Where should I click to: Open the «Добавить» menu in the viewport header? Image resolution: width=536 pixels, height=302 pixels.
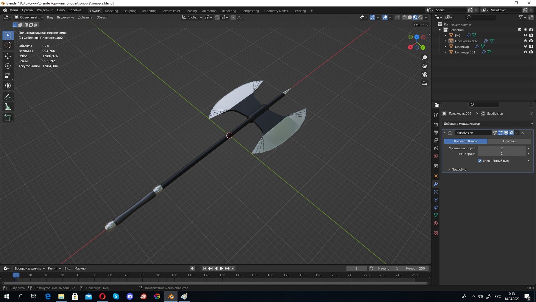85,17
